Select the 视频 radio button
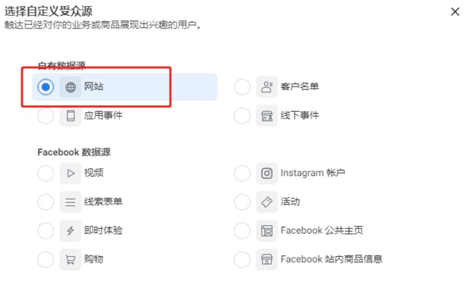The image size is (472, 287). (46, 173)
